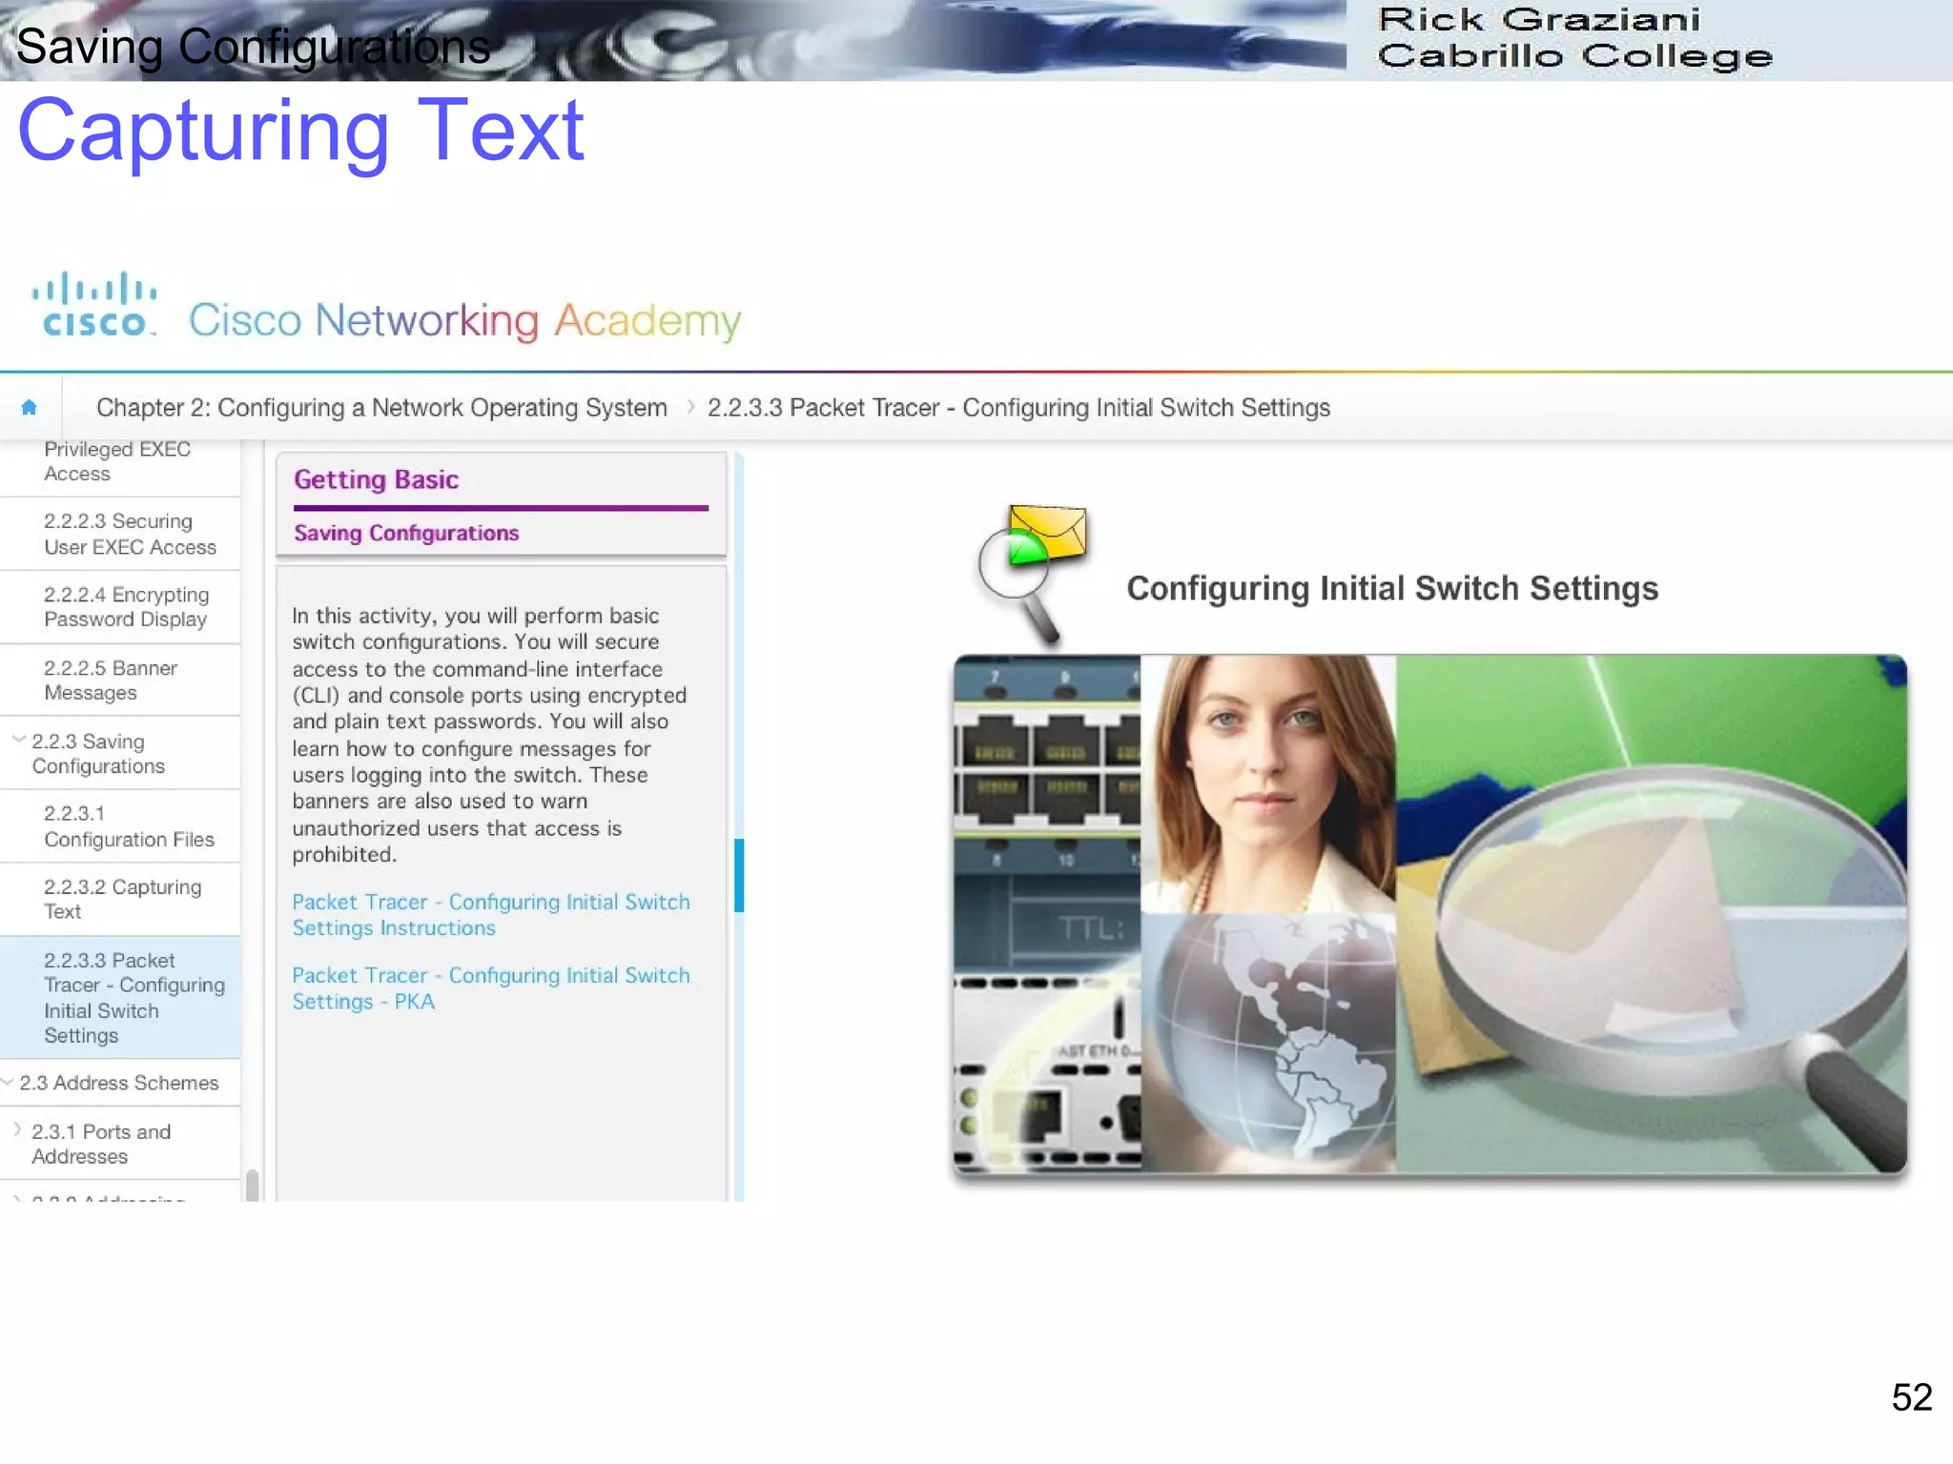The width and height of the screenshot is (1953, 1464).
Task: Select 2.3 Address Schemes section
Action: click(x=119, y=1083)
